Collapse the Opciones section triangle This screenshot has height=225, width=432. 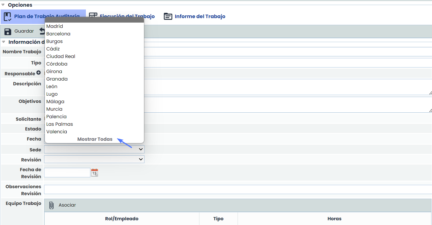click(x=3, y=5)
